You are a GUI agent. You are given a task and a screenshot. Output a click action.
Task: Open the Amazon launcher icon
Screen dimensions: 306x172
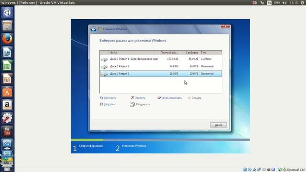click(7, 105)
